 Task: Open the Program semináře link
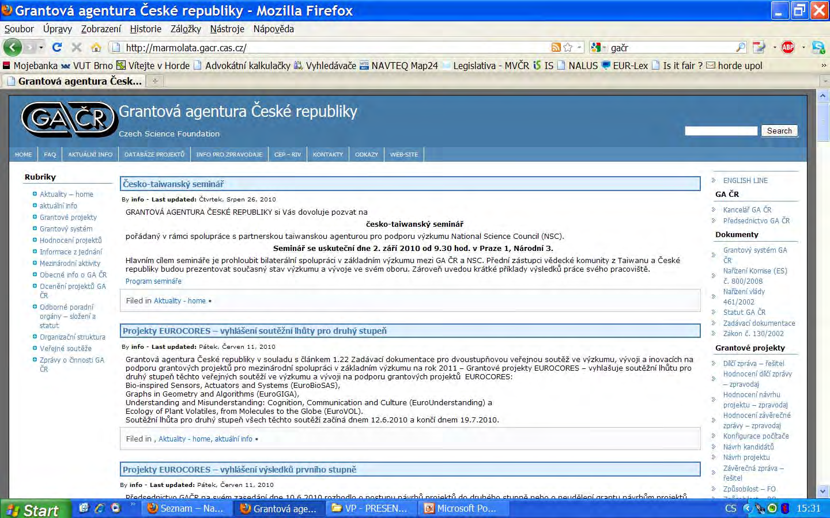coord(153,281)
